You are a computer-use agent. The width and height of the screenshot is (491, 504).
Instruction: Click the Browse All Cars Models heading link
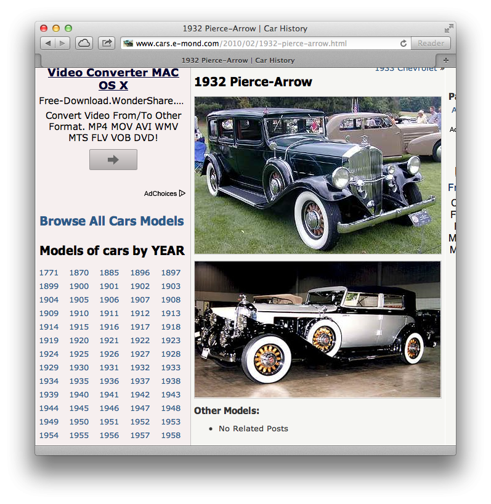(112, 221)
